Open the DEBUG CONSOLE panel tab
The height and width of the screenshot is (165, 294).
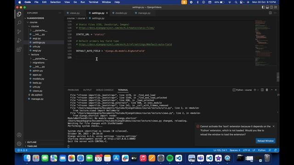pyautogui.click(x=105, y=90)
